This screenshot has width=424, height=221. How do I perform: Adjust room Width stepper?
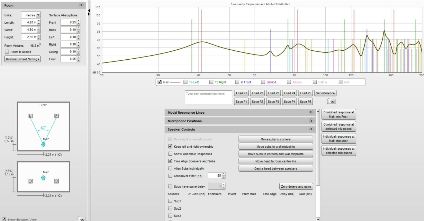pos(39,30)
